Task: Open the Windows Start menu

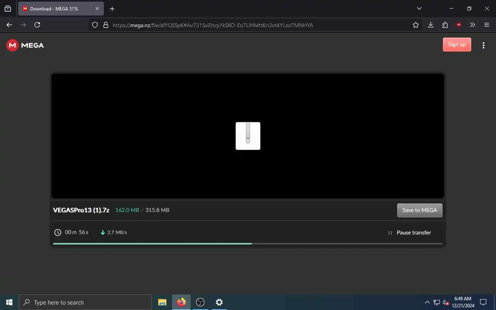Action: (9, 302)
